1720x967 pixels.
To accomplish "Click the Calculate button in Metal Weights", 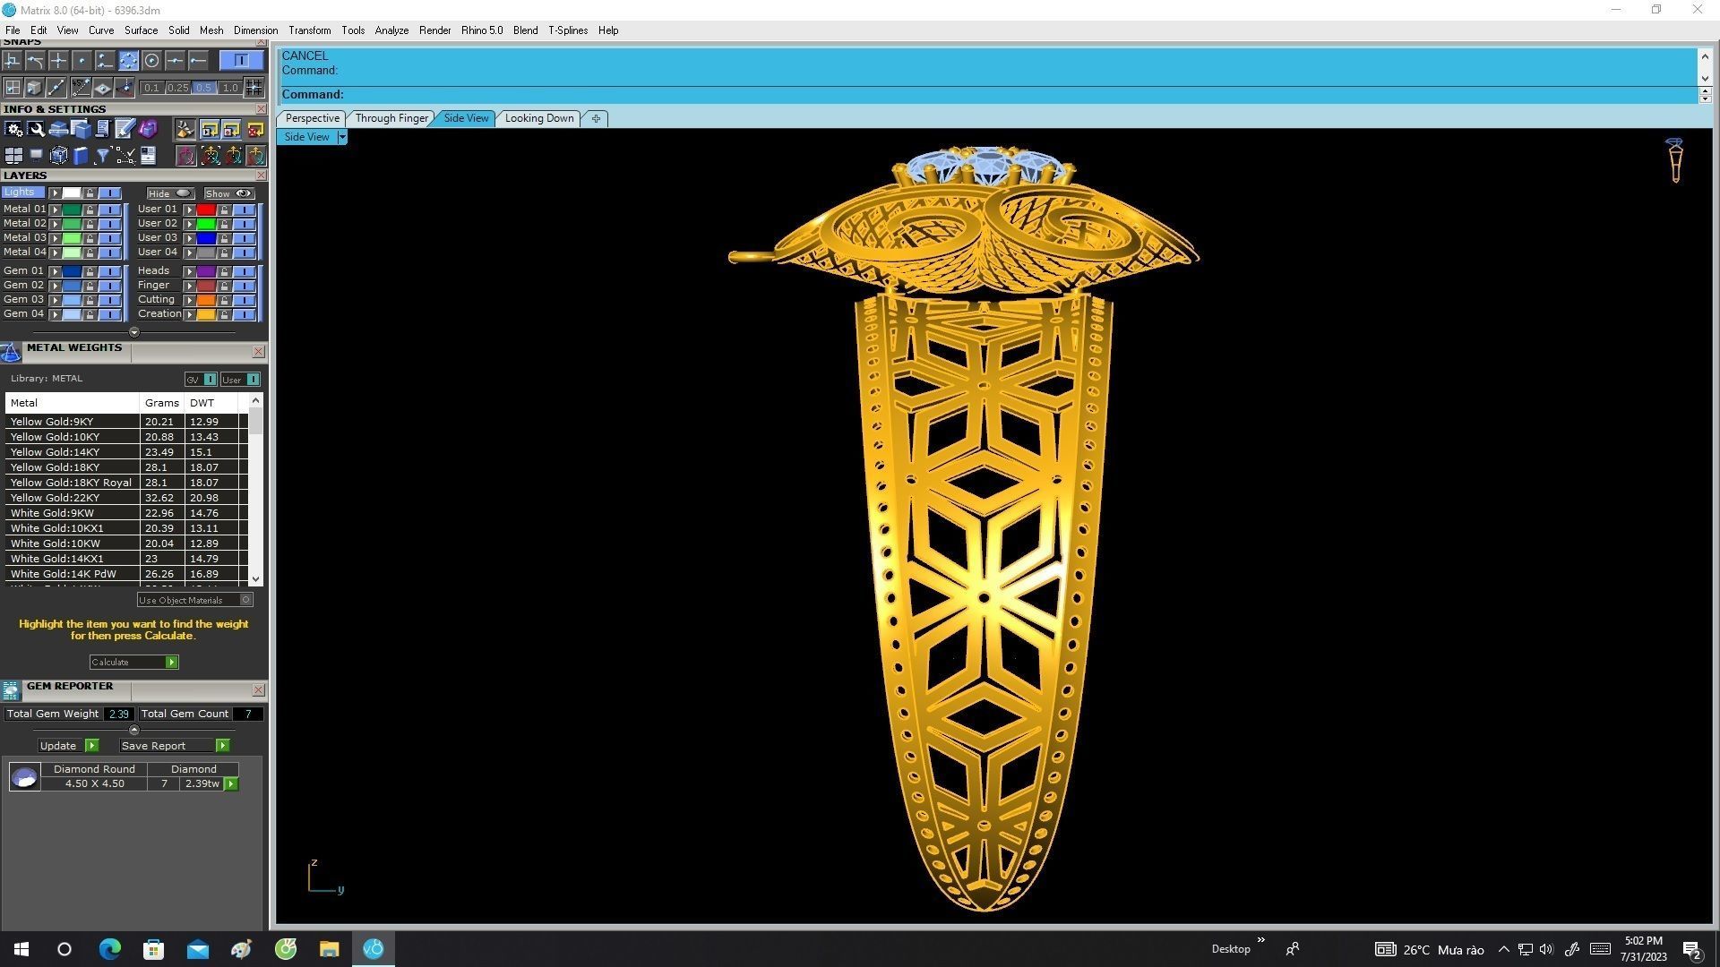I will [133, 663].
